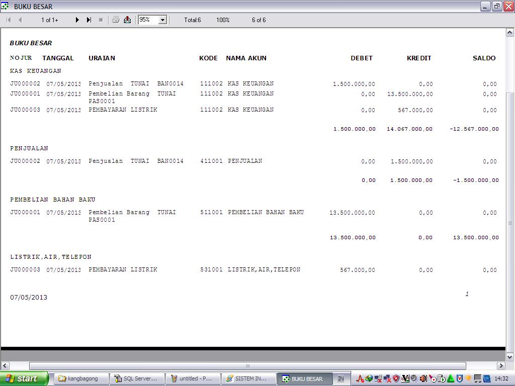
Task: Go to previous report page
Action: (x=20, y=20)
